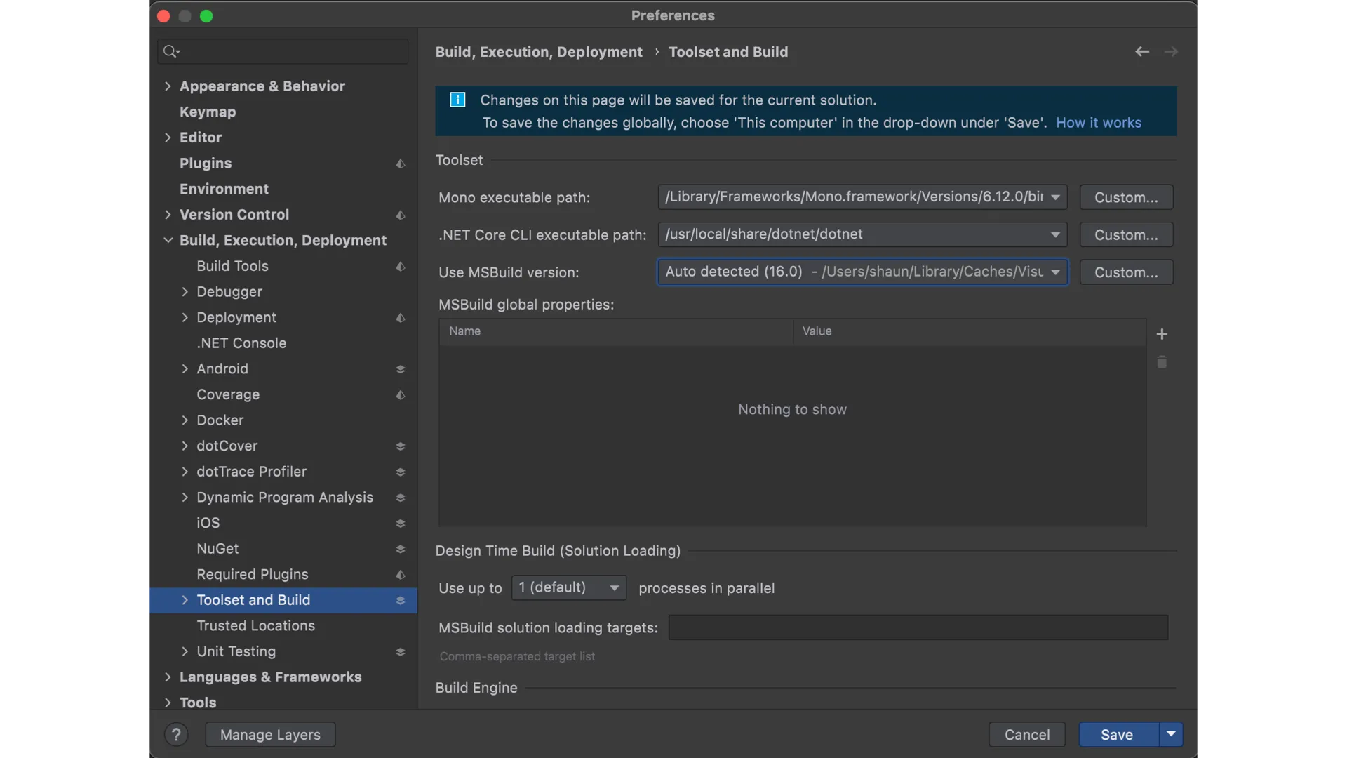Image resolution: width=1347 pixels, height=758 pixels.
Task: Click the layer icon beside Required Plugins
Action: (x=401, y=575)
